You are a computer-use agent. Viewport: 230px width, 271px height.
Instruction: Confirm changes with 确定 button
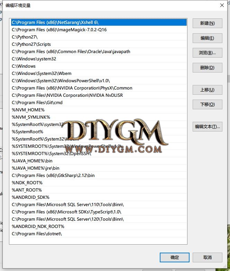[175, 257]
